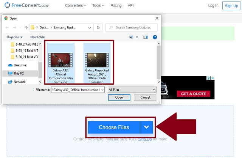Click the ad info icon
242x159 pixels.
click(208, 78)
